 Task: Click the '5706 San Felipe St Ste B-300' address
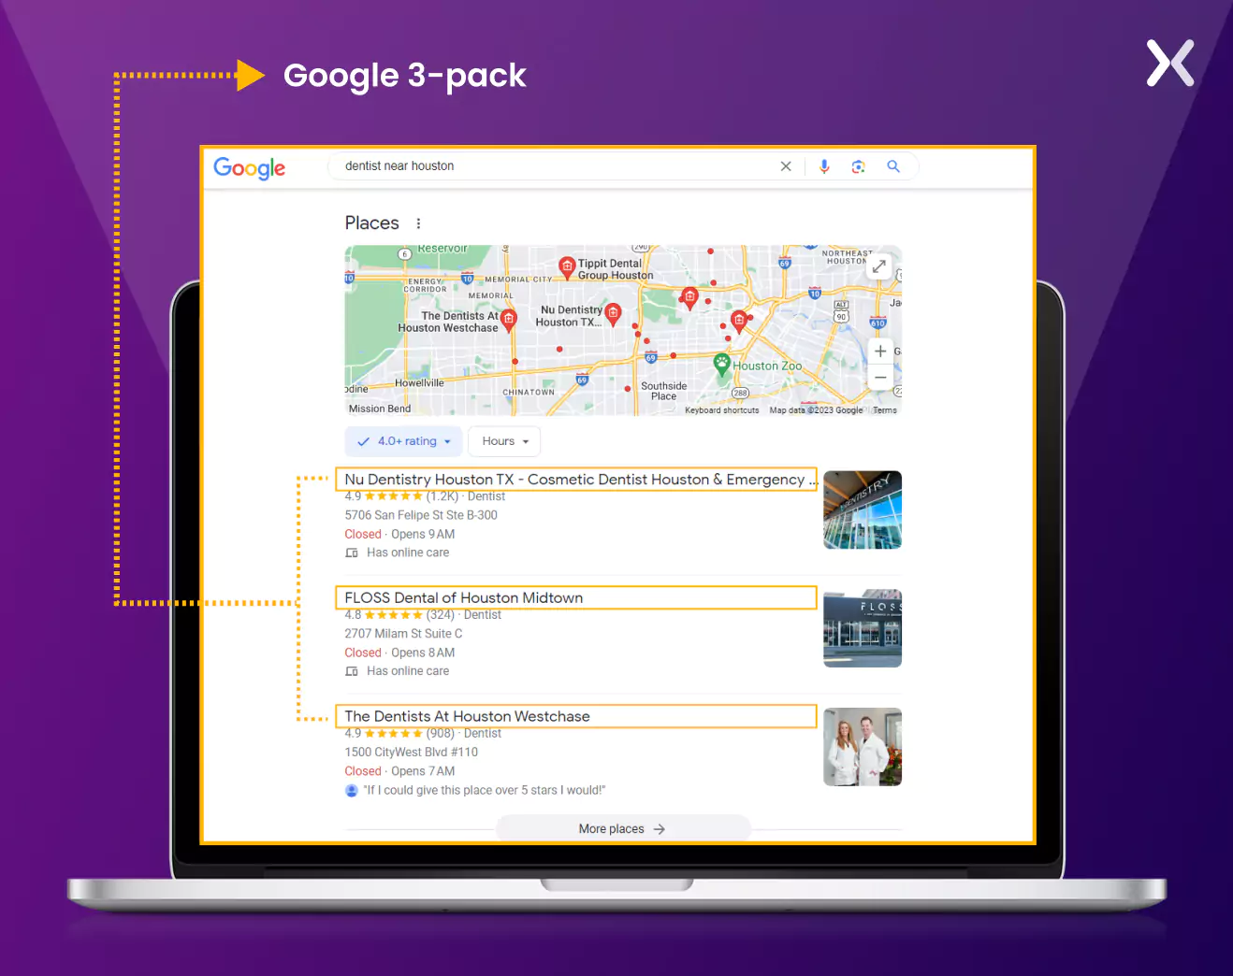421,515
